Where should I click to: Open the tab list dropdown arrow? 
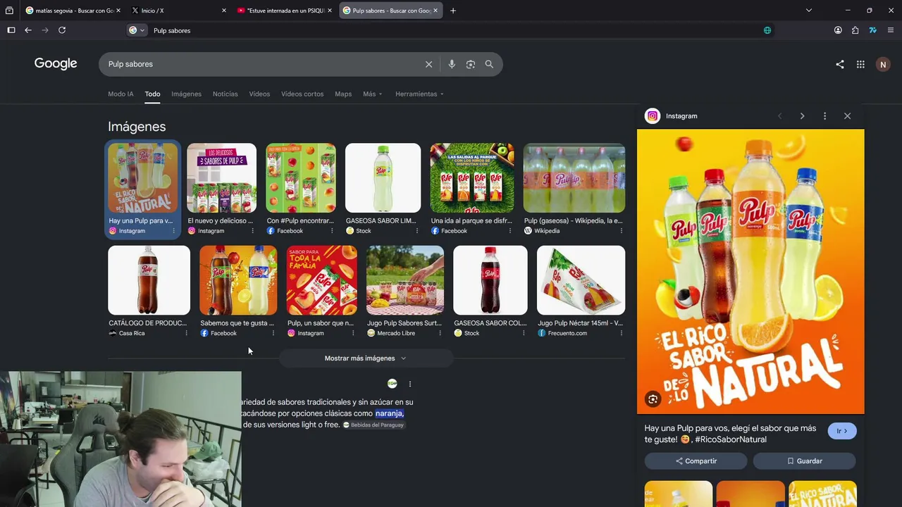(x=809, y=11)
